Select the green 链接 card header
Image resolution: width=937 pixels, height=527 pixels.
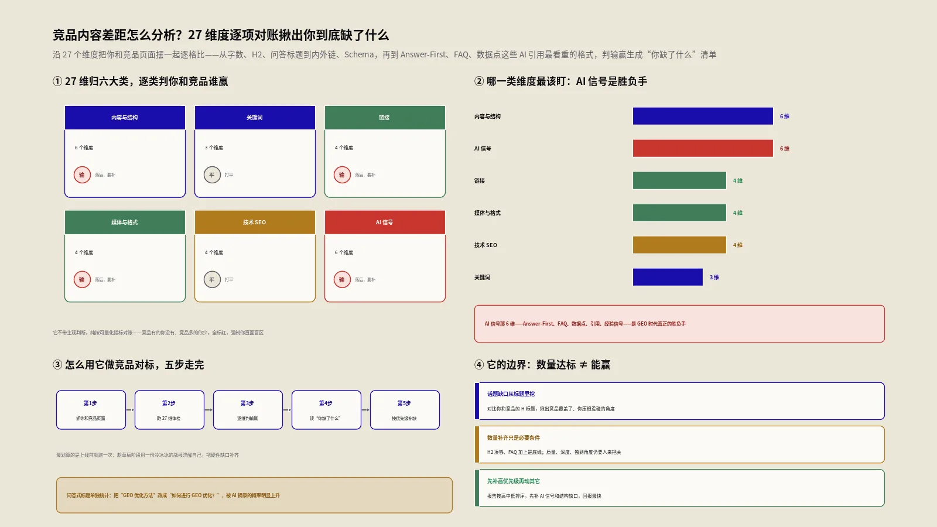coord(385,118)
